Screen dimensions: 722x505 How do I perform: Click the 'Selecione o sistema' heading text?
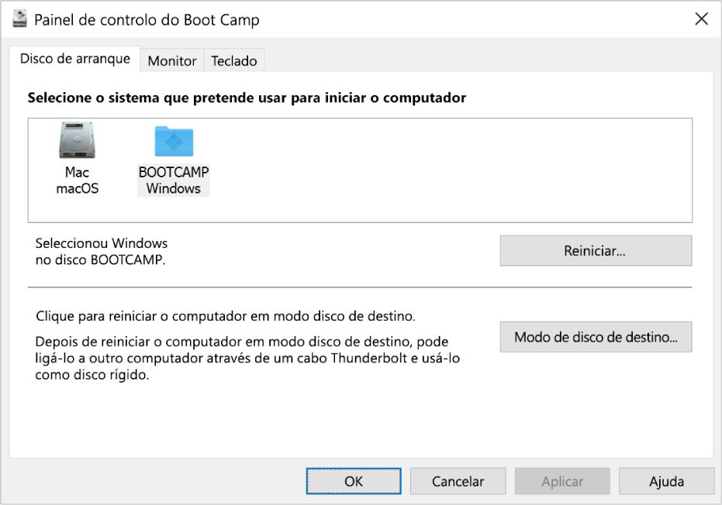click(247, 98)
